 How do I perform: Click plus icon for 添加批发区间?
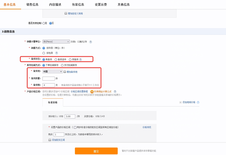pyautogui.click(x=50, y=140)
